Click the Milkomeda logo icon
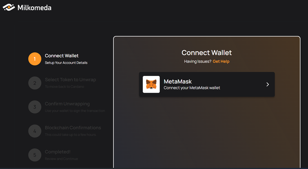Screen dimensions: 308x169 tap(9, 7)
